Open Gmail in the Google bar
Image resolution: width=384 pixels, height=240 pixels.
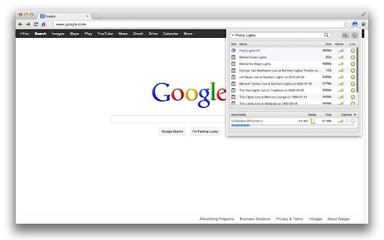[x=138, y=34]
